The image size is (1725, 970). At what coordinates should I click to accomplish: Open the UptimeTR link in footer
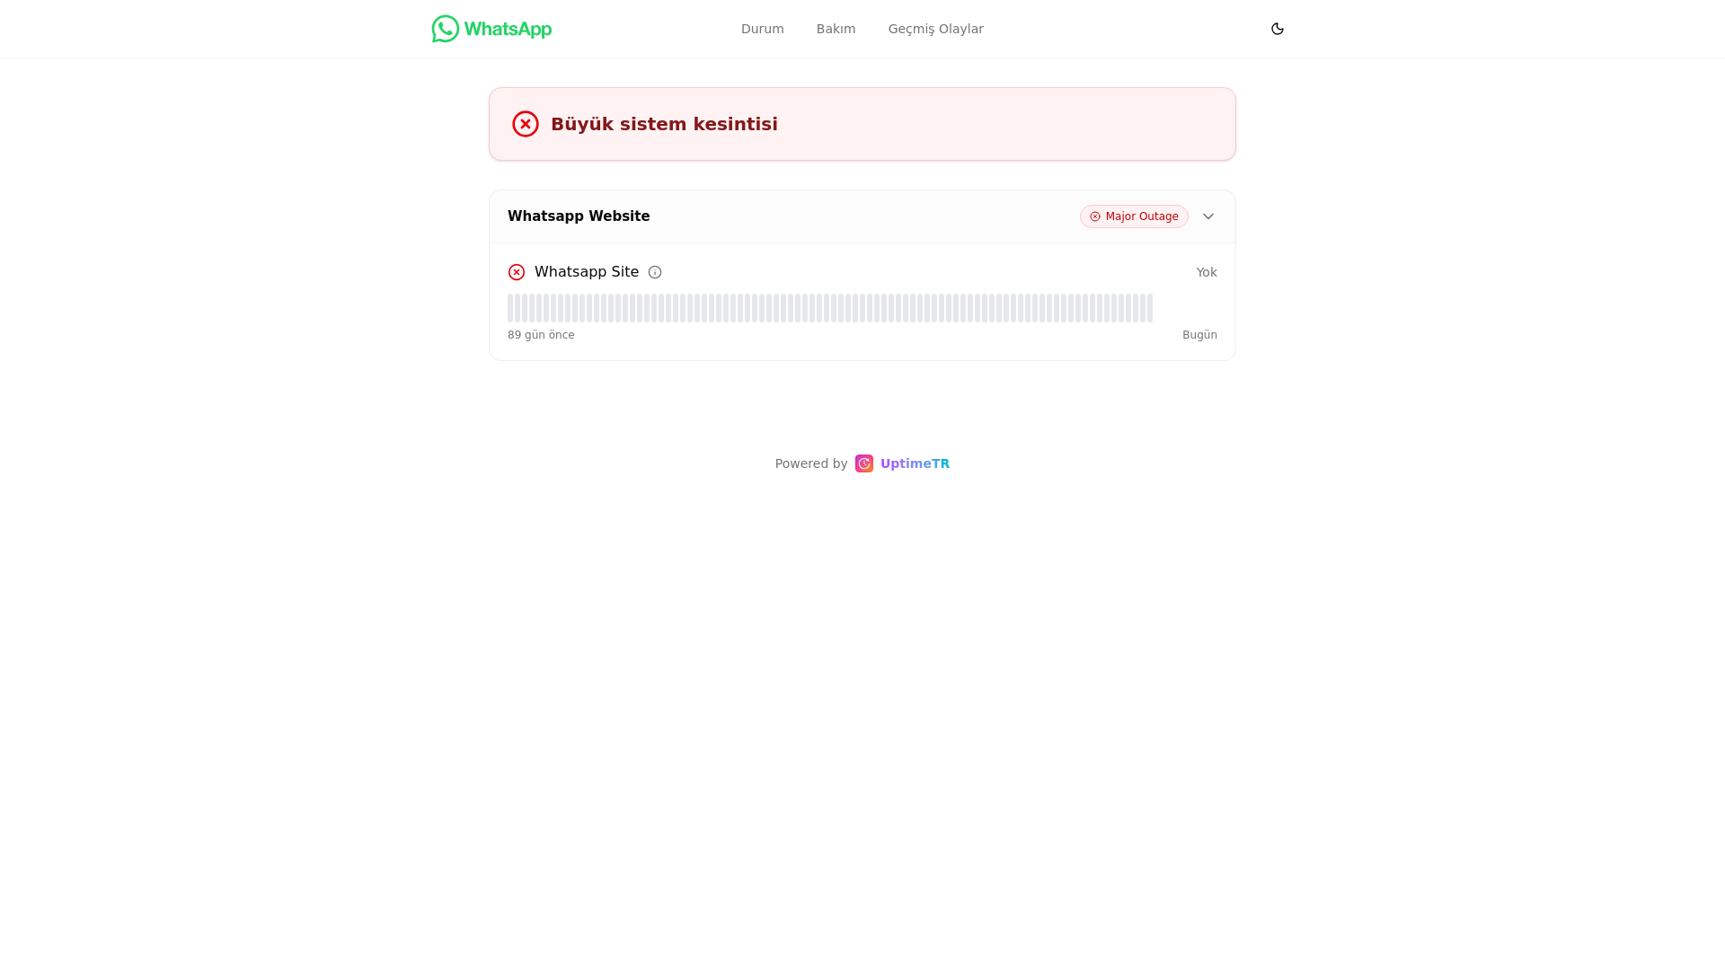(915, 463)
